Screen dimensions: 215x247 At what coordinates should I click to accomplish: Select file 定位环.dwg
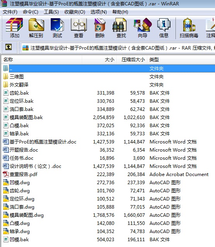(x=22, y=199)
